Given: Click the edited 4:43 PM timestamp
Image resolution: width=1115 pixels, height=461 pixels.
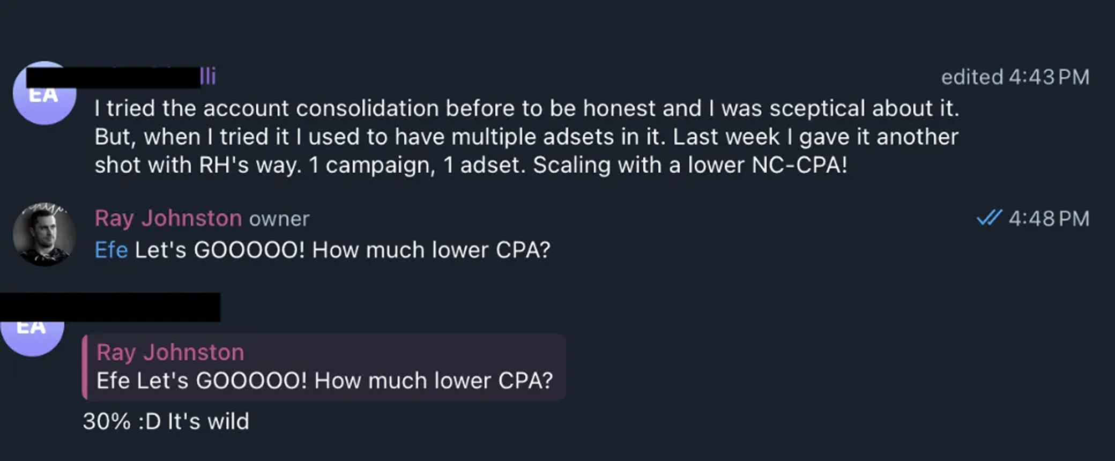Looking at the screenshot, I should tap(1015, 77).
